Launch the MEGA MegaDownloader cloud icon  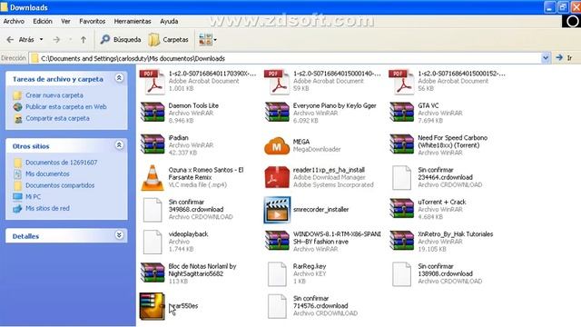pos(277,145)
